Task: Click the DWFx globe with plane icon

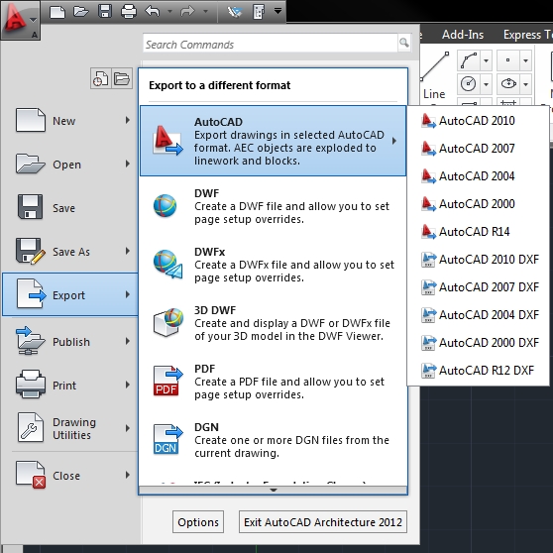Action: [167, 265]
